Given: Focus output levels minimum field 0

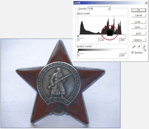Looking at the screenshot, I should pos(81,55).
